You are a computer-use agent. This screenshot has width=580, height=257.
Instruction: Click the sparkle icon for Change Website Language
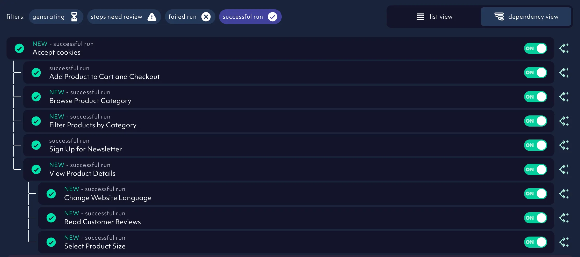pos(564,194)
